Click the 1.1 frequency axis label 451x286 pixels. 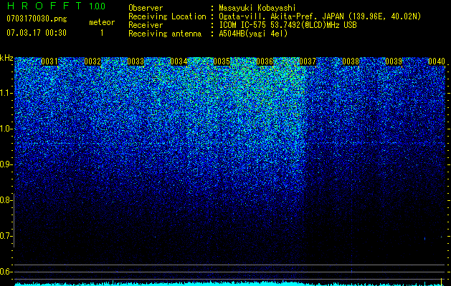(x=6, y=93)
